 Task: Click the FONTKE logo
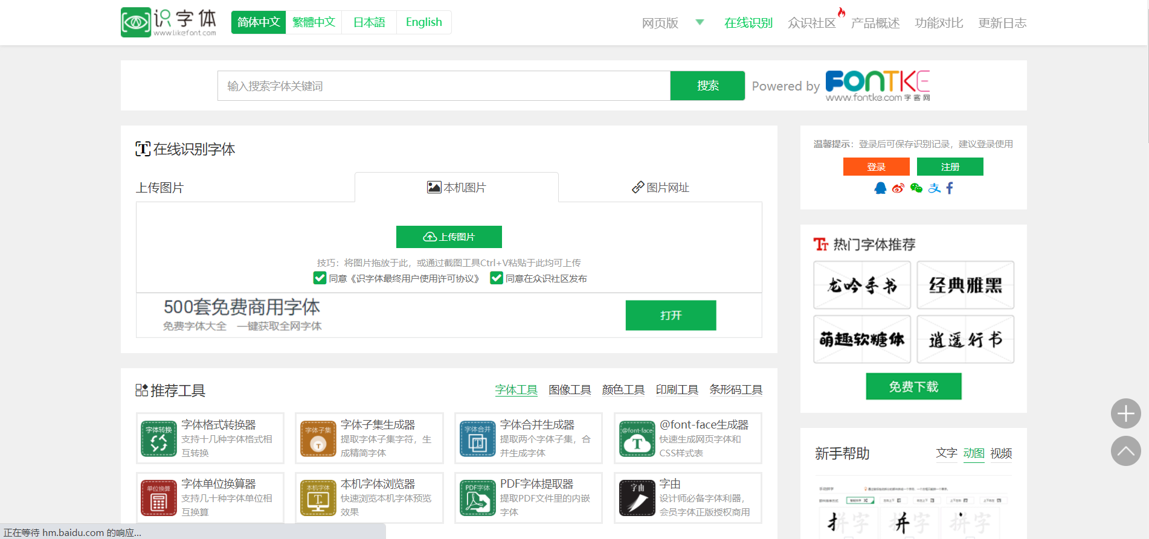tap(878, 86)
